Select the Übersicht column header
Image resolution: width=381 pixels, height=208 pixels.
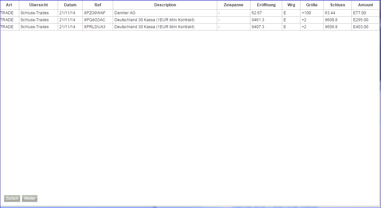pos(38,5)
